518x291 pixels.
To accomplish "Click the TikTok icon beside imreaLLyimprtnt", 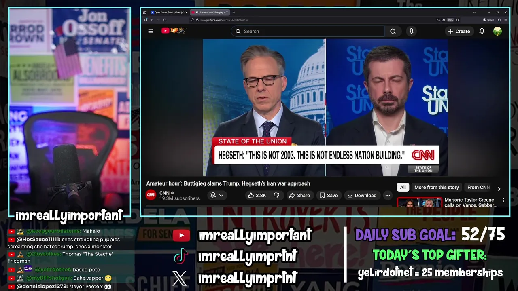I will 181,256.
